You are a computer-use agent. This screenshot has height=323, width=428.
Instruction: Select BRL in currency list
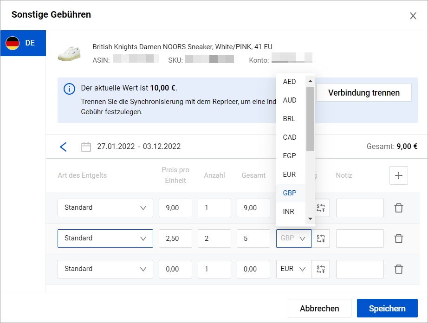coord(291,119)
